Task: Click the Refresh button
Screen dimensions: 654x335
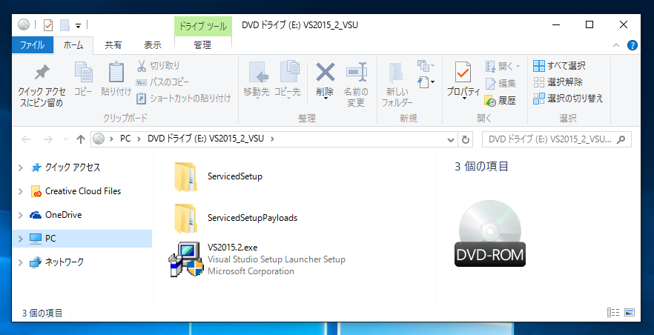Action: 466,139
